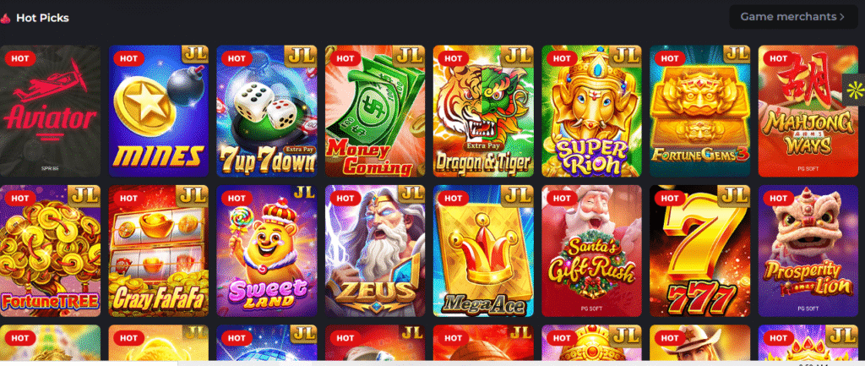865x366 pixels.
Task: Open the Mega Ace game
Action: pos(483,251)
